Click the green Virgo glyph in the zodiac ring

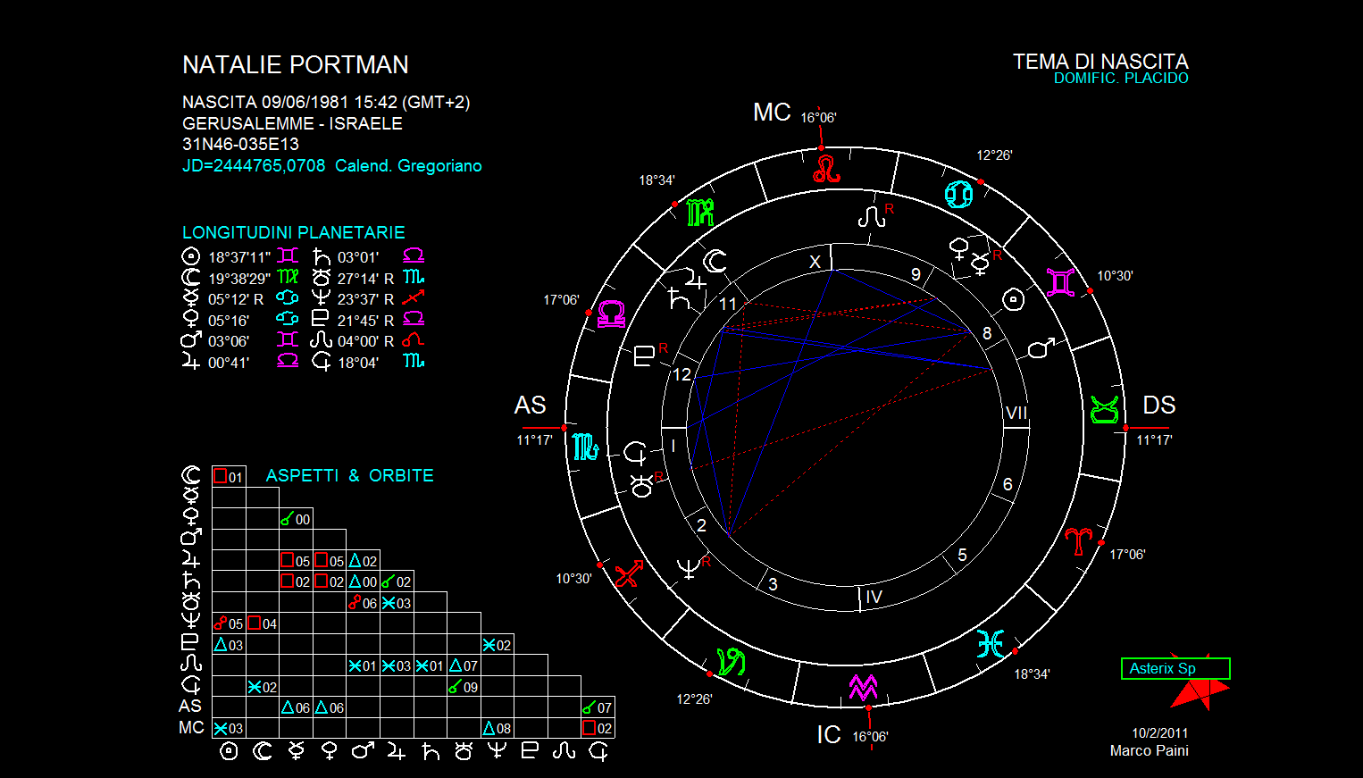[x=700, y=213]
